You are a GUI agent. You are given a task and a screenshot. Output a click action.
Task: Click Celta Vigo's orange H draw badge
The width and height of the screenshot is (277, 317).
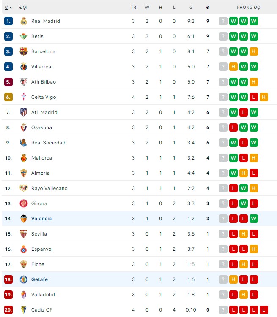point(264,97)
